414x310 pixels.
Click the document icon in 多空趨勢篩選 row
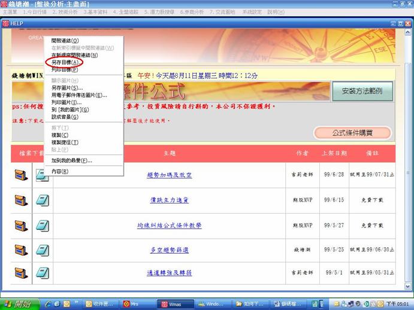pyautogui.click(x=43, y=248)
